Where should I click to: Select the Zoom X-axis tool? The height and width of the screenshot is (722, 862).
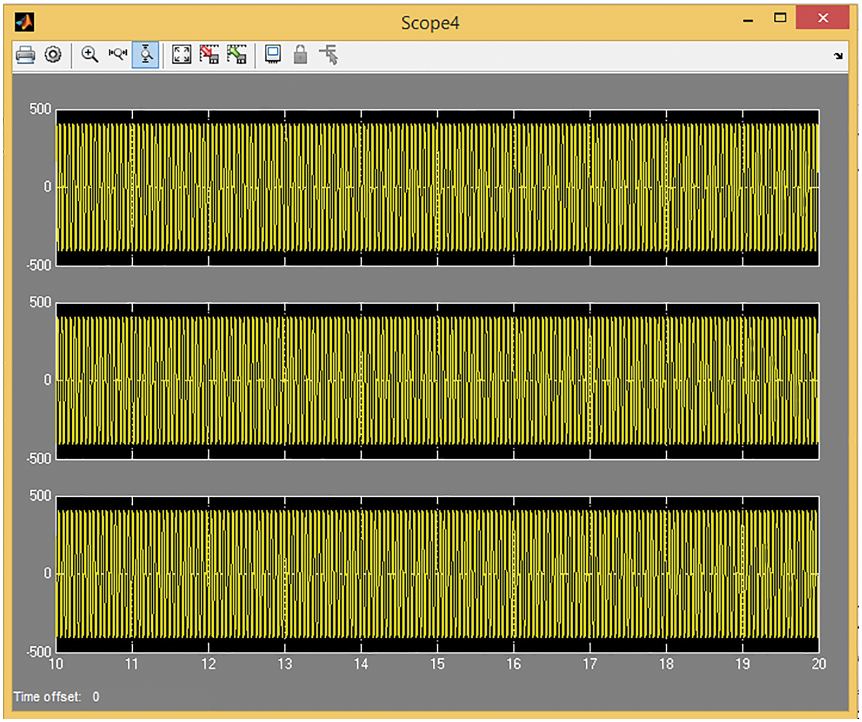(x=117, y=55)
